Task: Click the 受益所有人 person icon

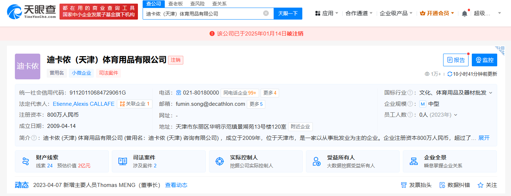Action: click(316, 161)
